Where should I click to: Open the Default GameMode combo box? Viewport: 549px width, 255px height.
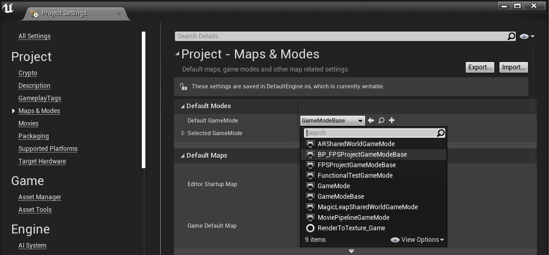click(x=332, y=120)
